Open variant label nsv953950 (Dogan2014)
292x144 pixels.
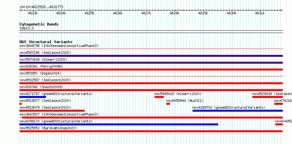(40, 73)
